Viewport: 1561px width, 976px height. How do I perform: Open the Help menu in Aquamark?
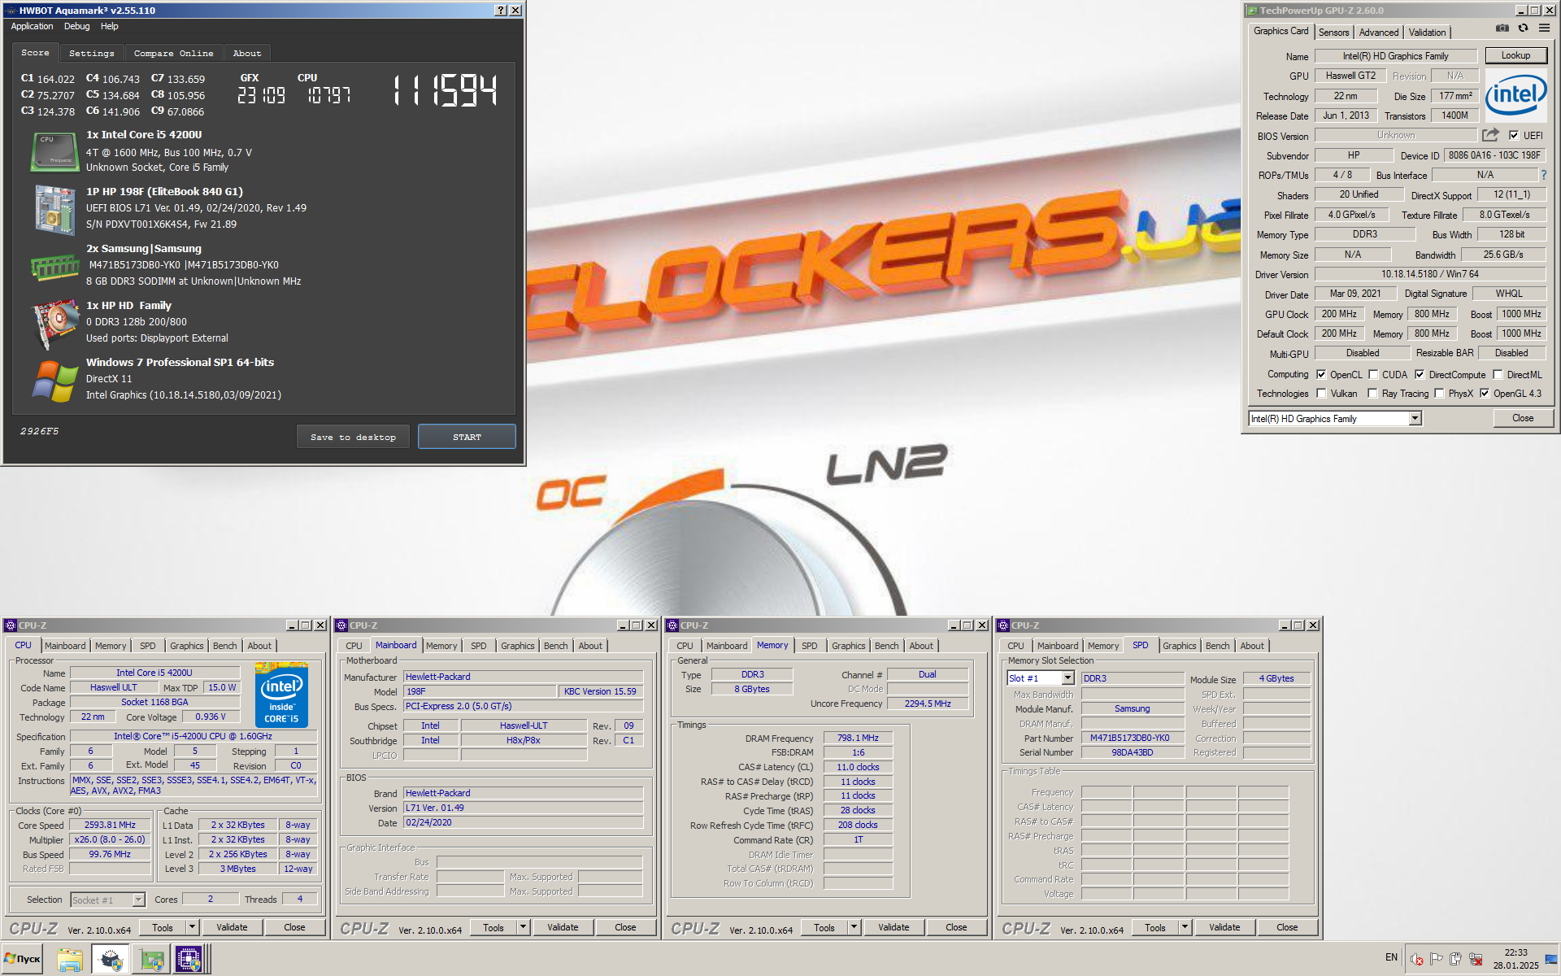(x=110, y=27)
